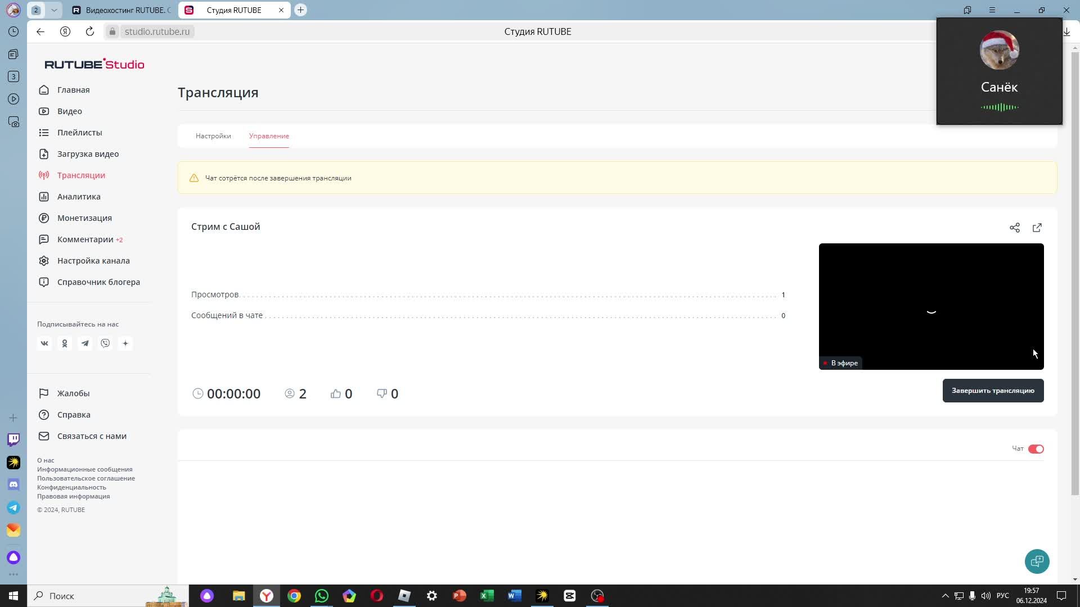Viewport: 1080px width, 607px height.
Task: Select the Управление tab
Action: click(269, 136)
